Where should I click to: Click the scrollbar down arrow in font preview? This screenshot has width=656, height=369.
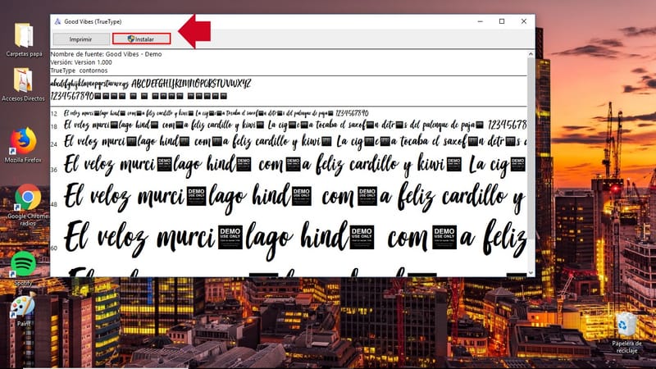pyautogui.click(x=531, y=273)
